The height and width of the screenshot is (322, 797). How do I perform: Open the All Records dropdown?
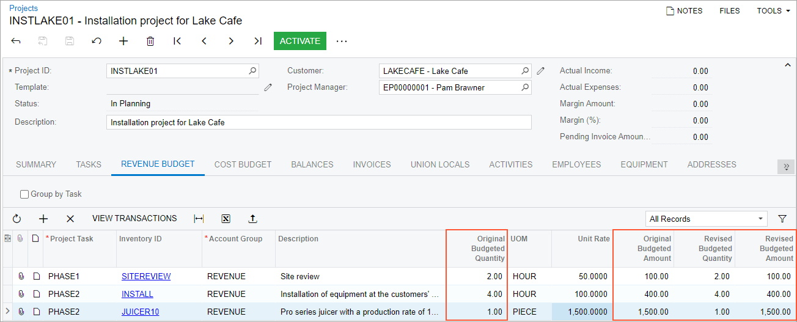707,219
